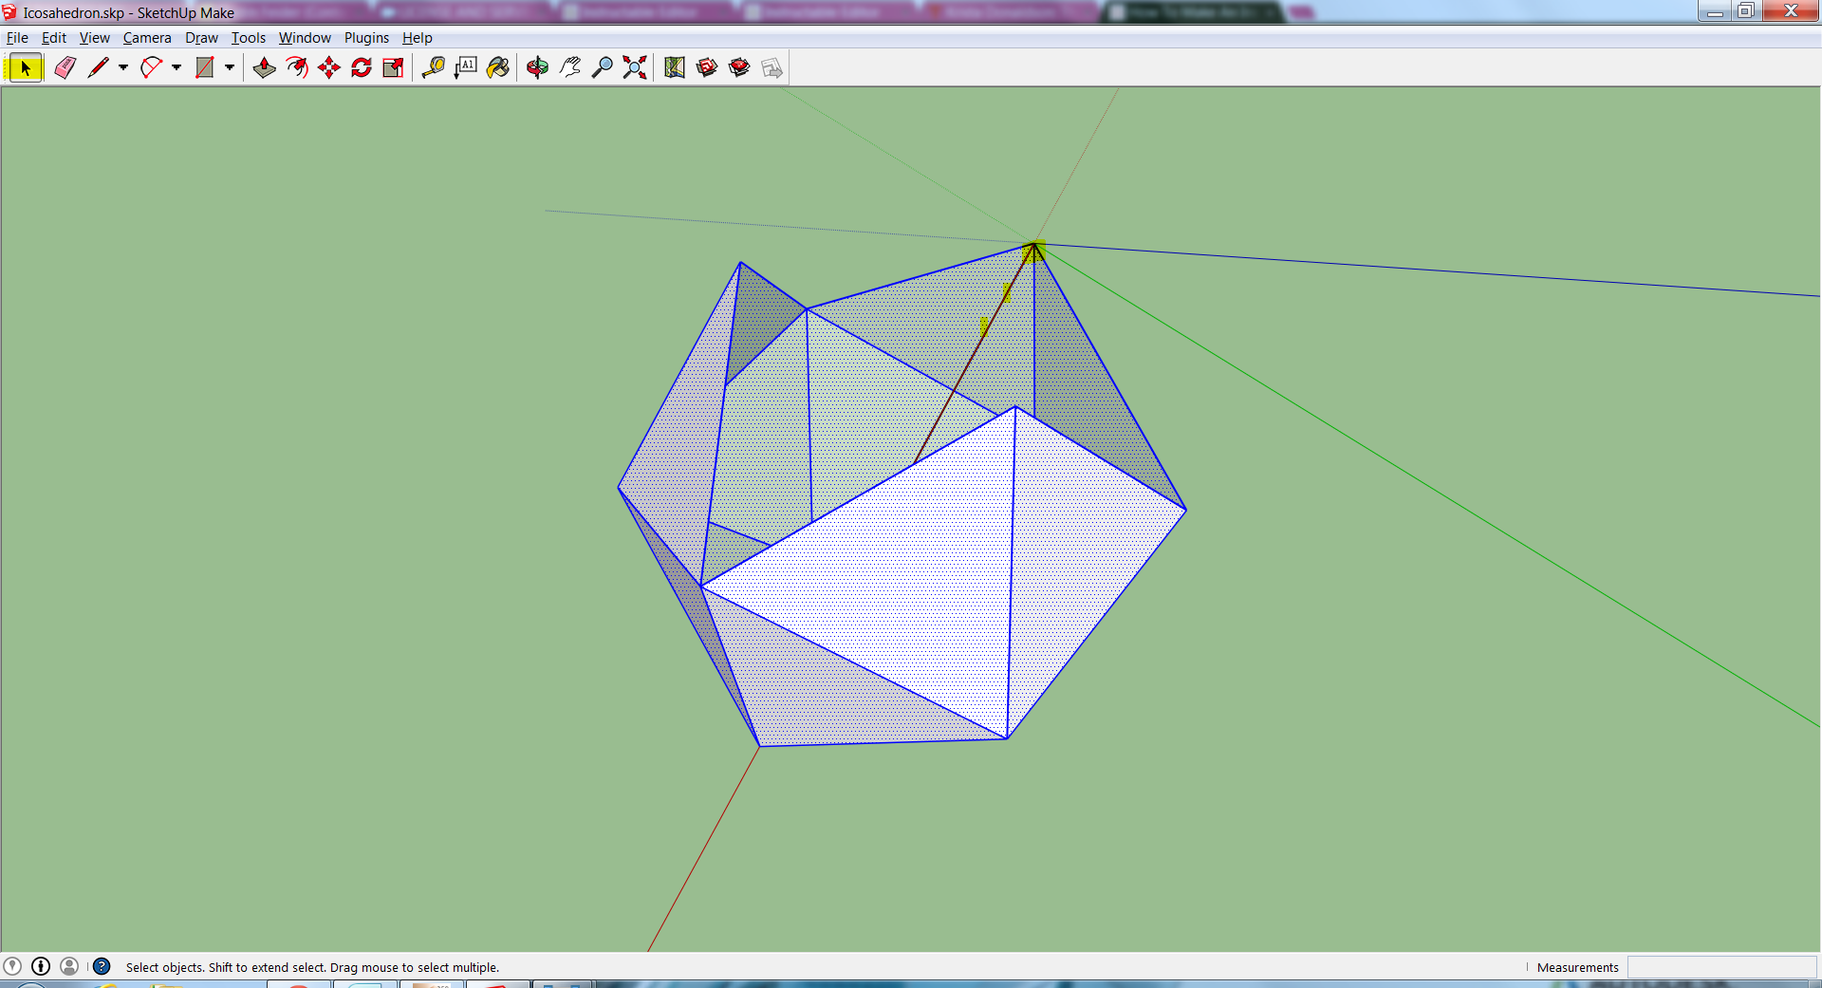
Task: Open the Draw menu
Action: click(x=201, y=38)
